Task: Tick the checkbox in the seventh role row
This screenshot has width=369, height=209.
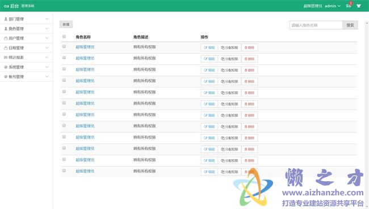Action: 64,114
